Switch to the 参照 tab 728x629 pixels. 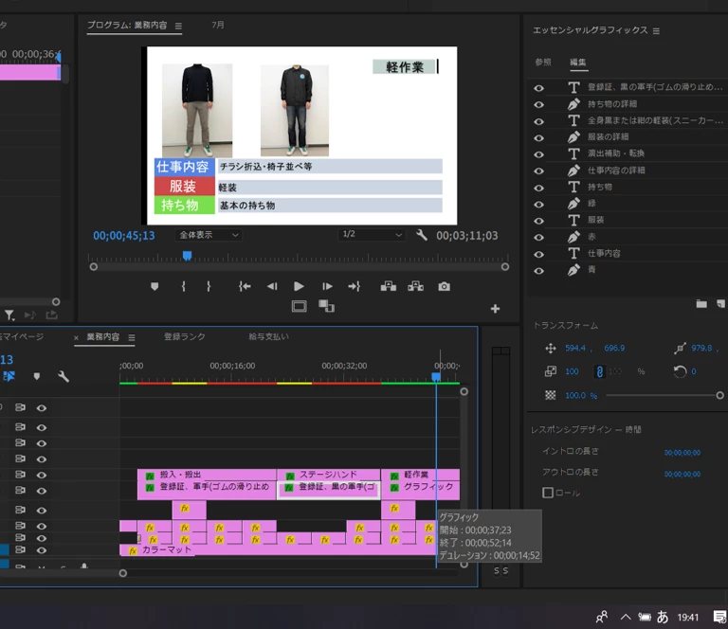543,63
